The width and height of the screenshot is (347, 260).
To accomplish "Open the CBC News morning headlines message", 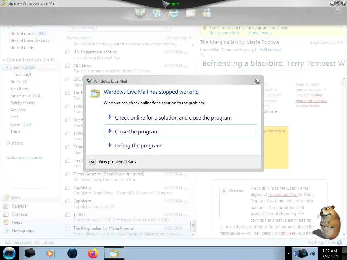I will [x=126, y=68].
